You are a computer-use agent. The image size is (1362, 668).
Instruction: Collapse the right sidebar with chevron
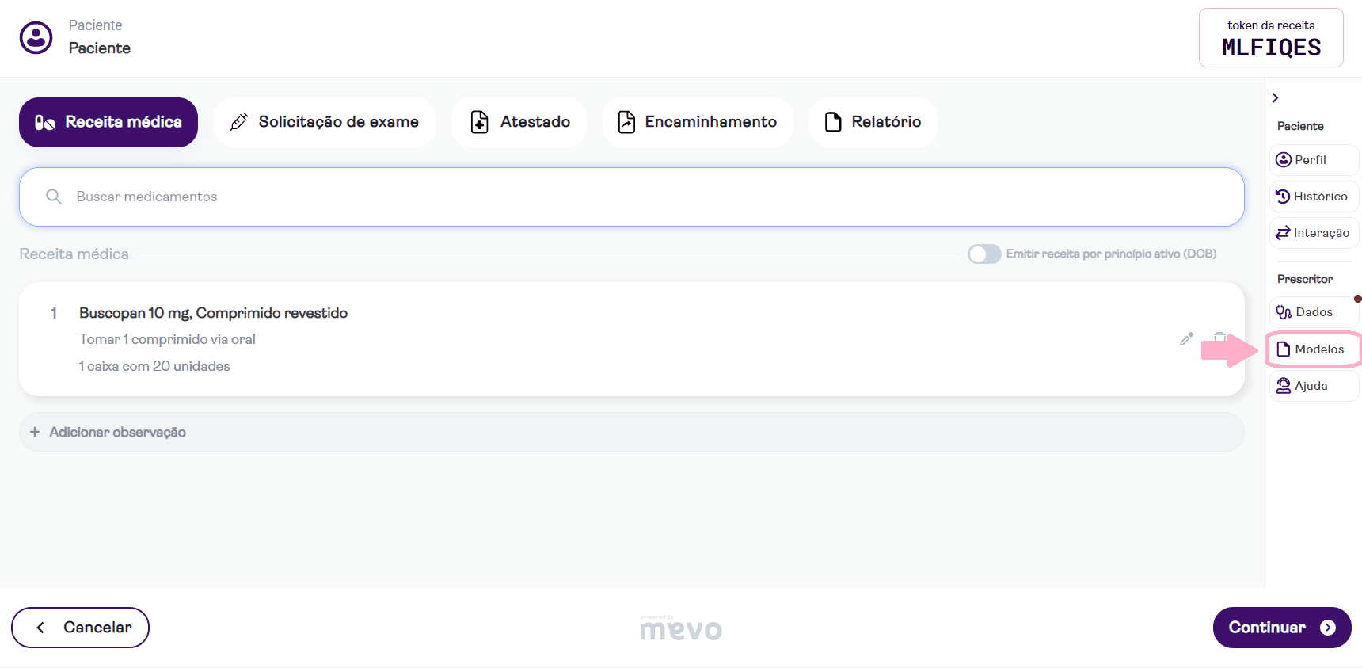click(x=1275, y=97)
